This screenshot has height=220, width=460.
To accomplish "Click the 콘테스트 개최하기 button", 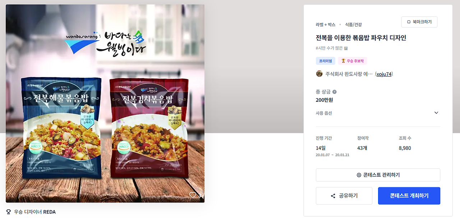I will pos(409,196).
